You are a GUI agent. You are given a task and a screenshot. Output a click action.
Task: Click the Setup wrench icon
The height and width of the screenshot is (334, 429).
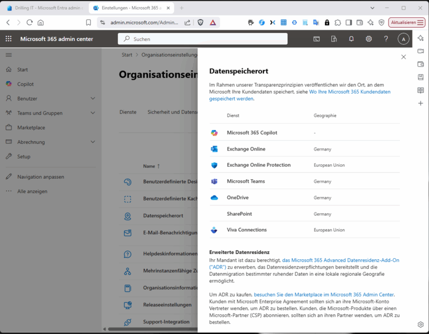tap(9, 156)
